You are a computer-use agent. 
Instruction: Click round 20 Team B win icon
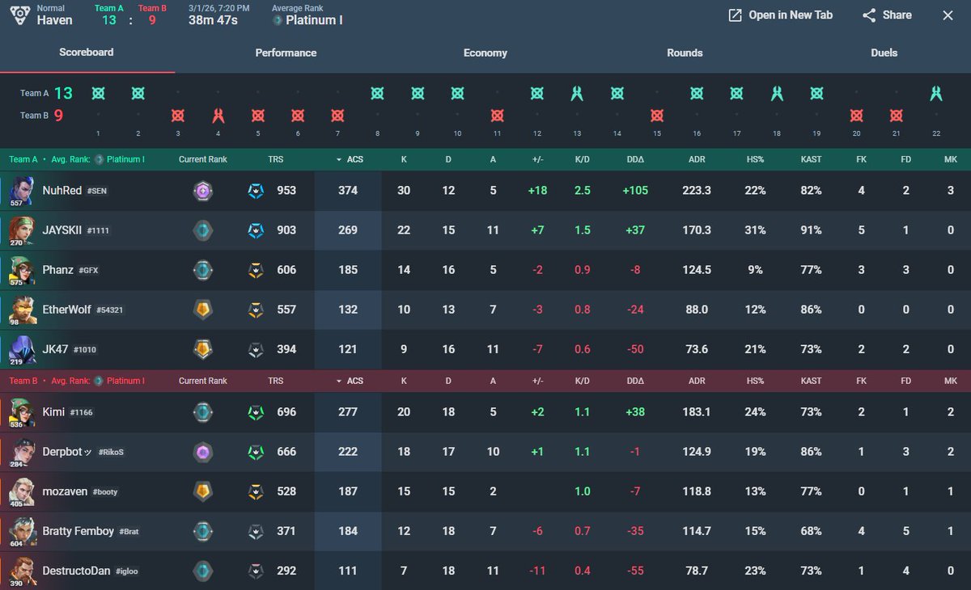tap(856, 116)
